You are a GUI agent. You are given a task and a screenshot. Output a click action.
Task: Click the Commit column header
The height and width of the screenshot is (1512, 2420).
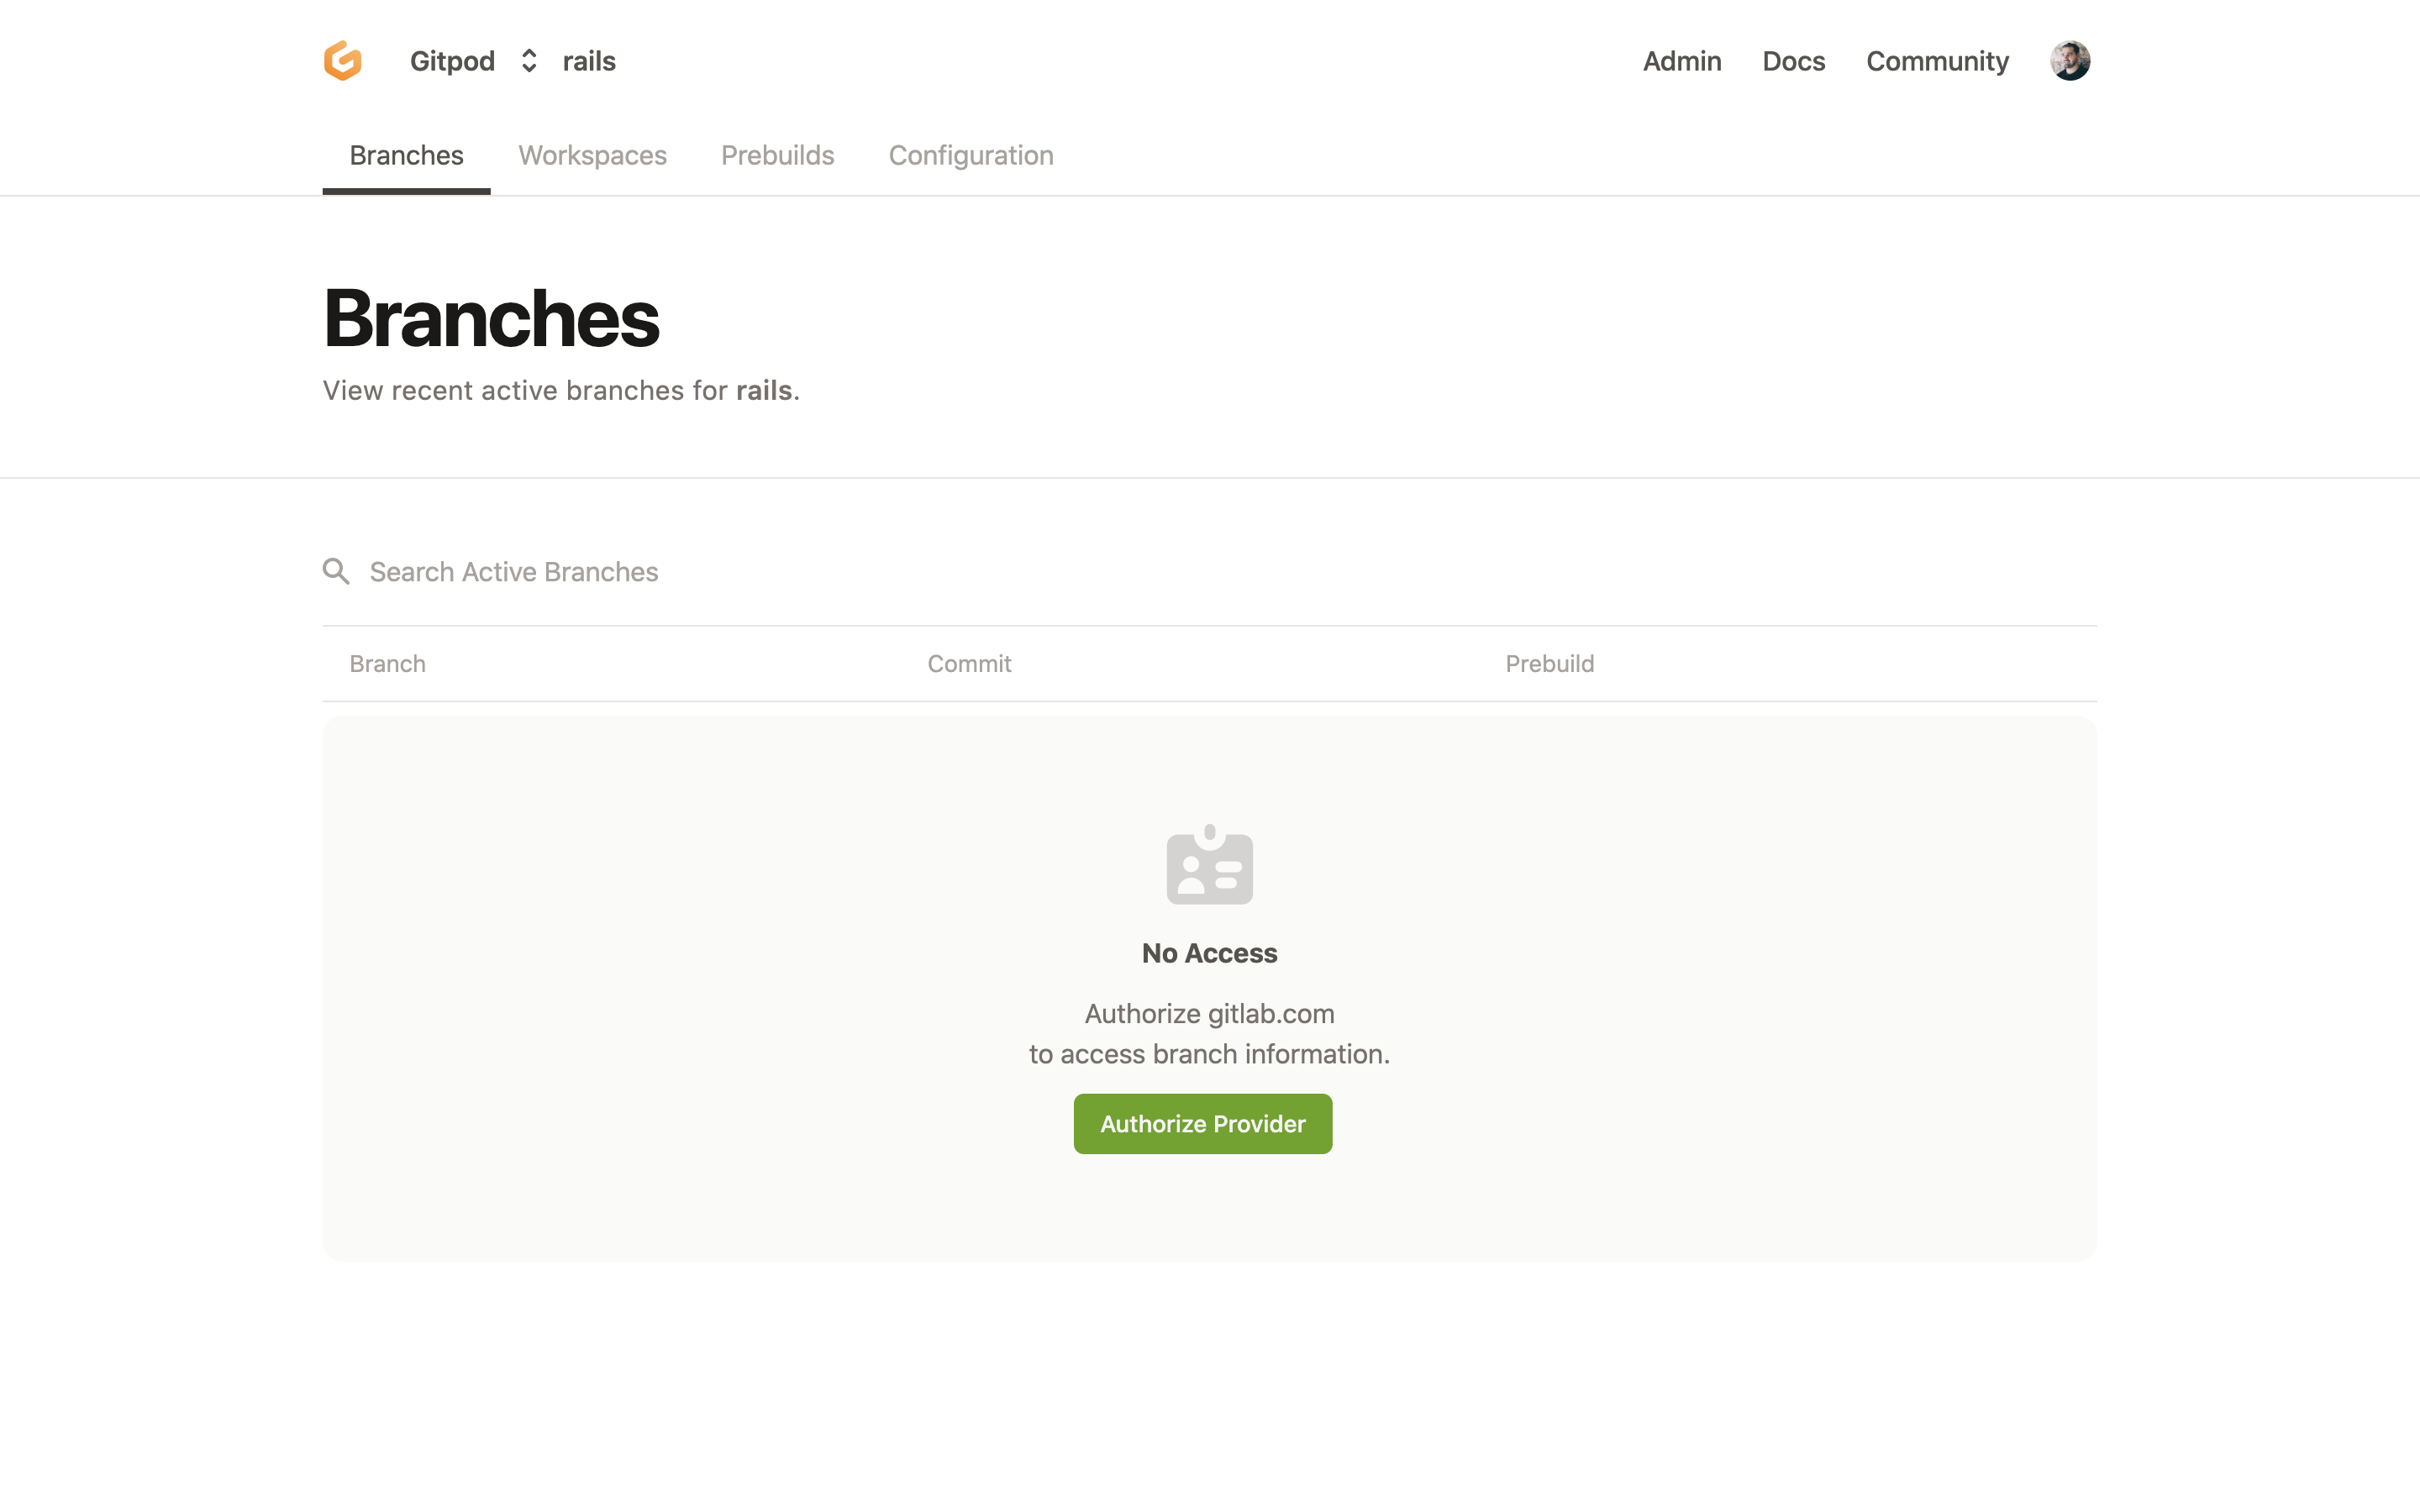969,664
